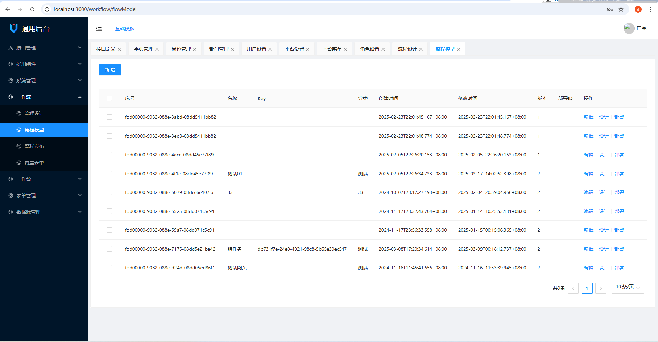
Task: Click the 流程发布 icon under 工作流
Action: click(x=19, y=146)
